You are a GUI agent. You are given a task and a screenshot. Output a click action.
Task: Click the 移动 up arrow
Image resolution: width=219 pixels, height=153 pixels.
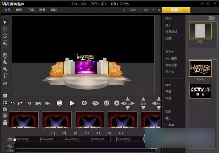tap(127, 99)
